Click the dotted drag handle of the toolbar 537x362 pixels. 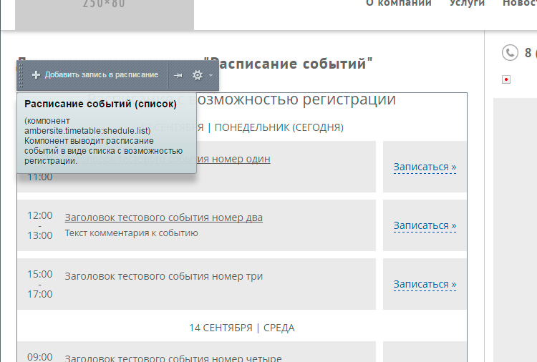coord(21,75)
